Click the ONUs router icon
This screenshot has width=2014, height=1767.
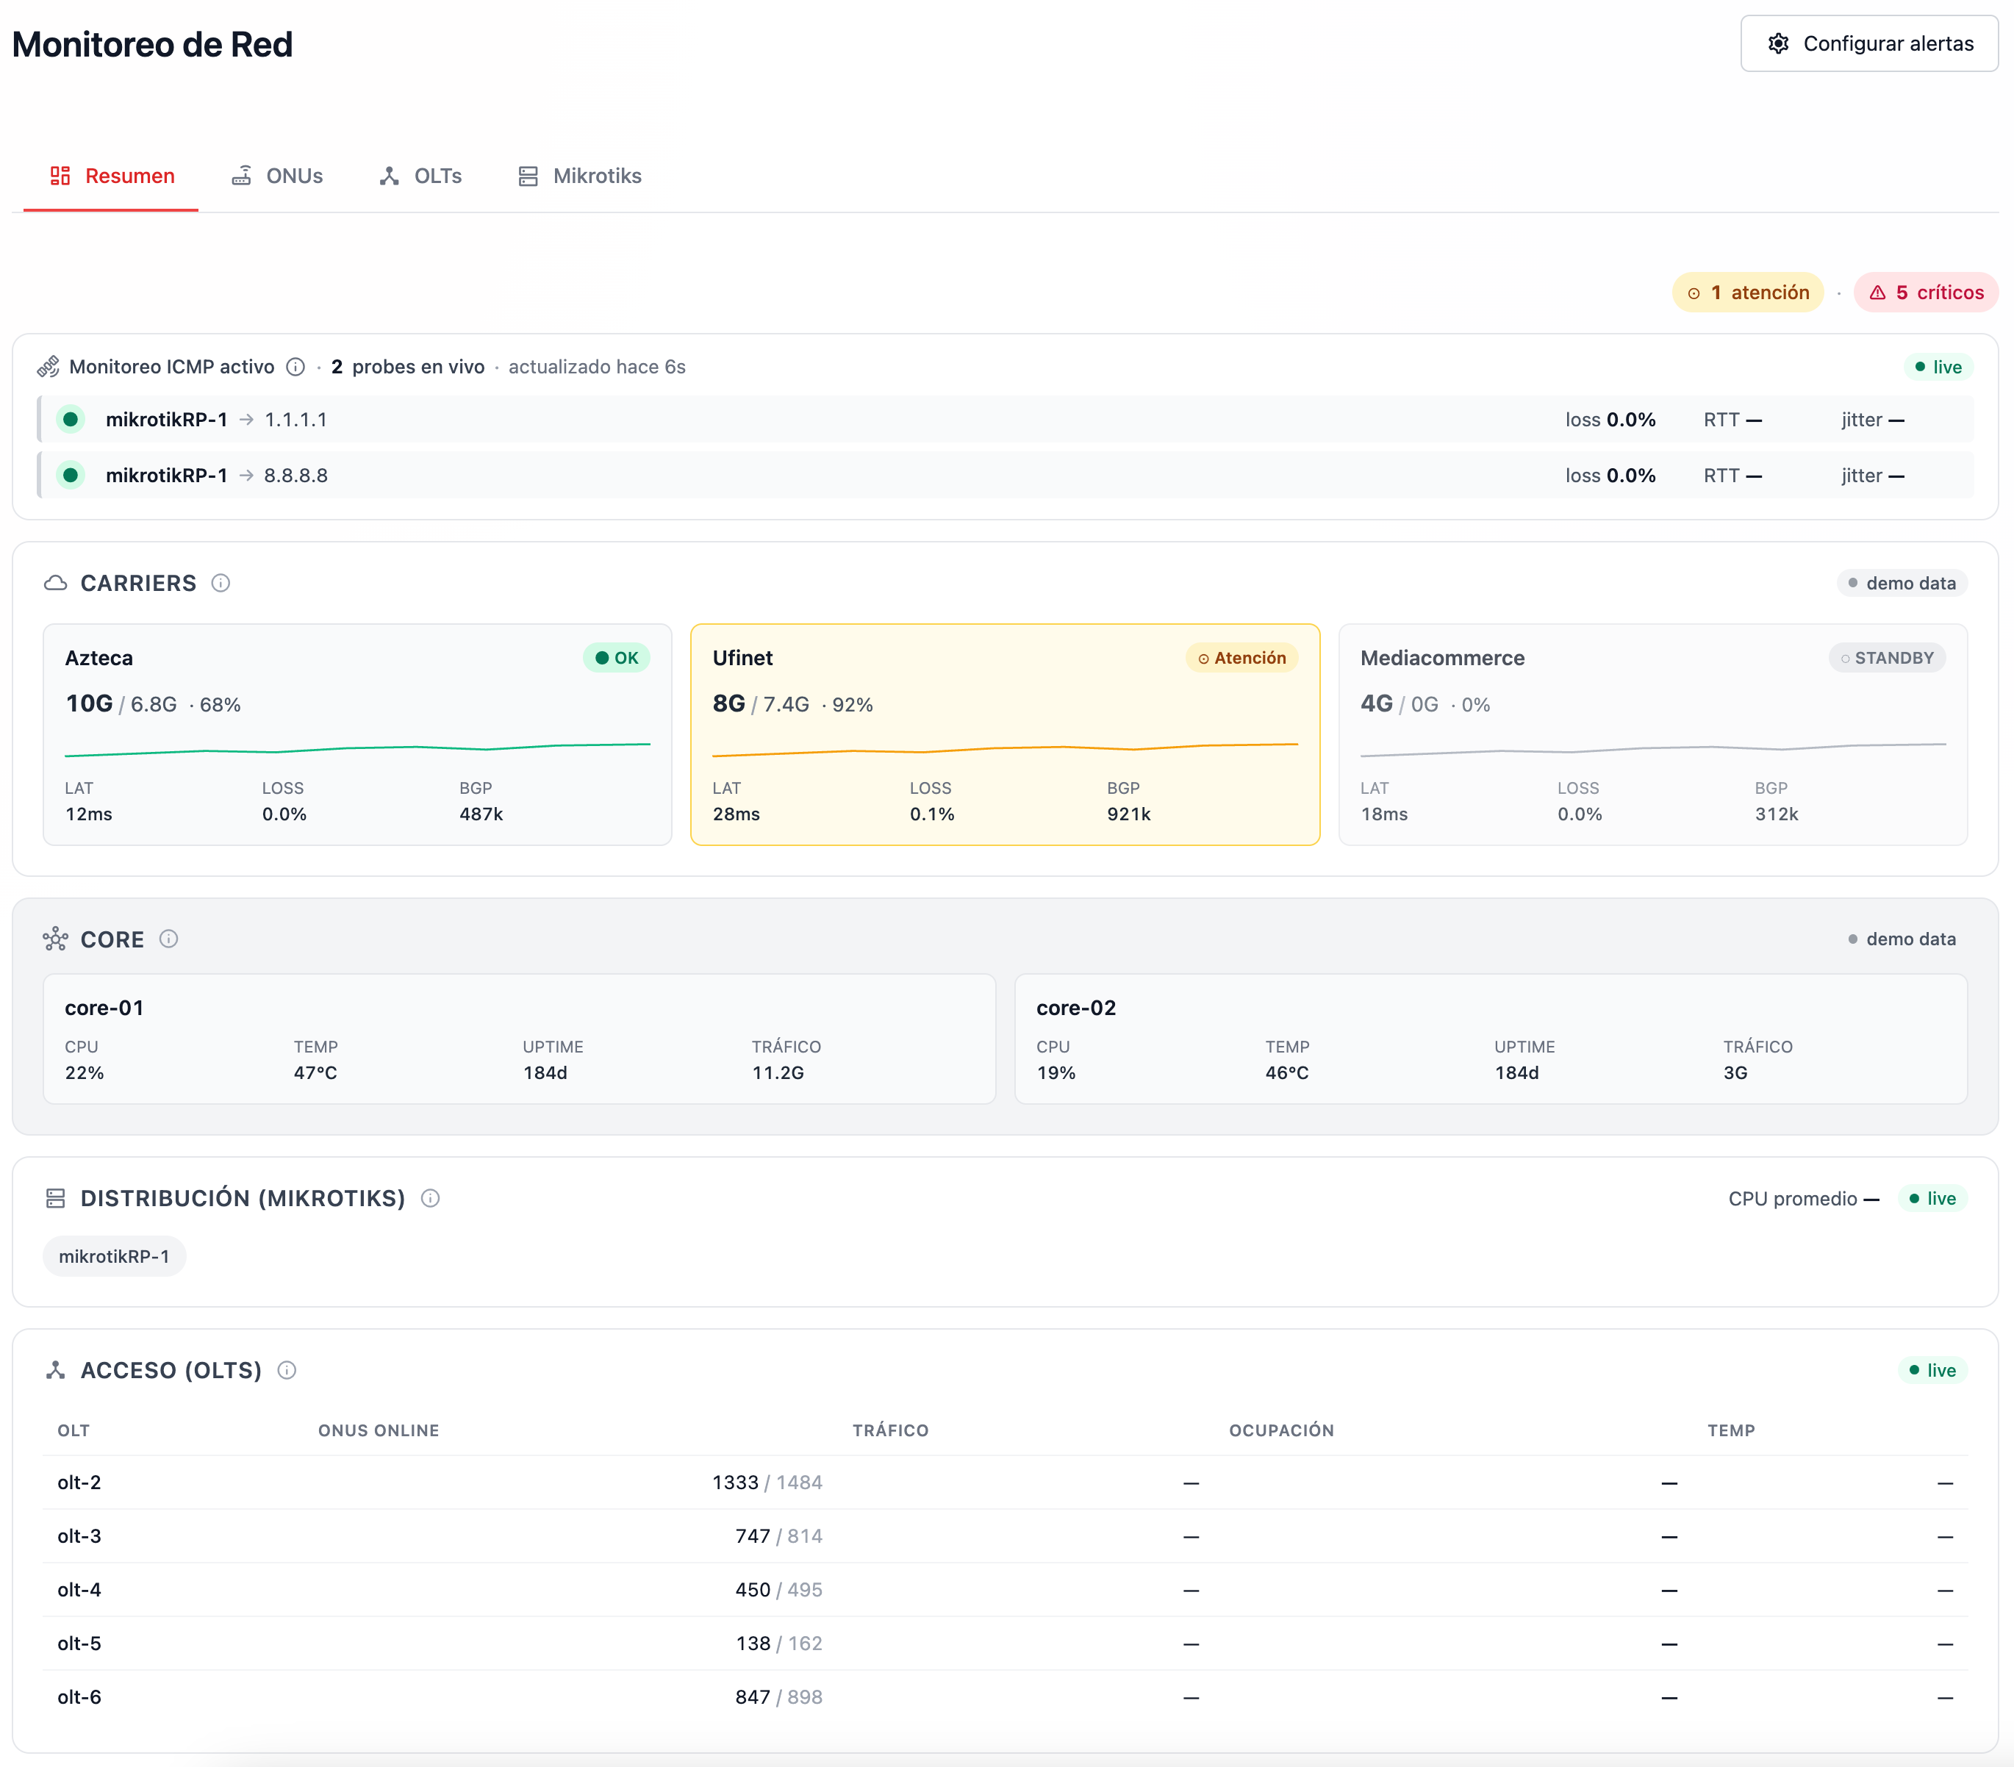(241, 176)
